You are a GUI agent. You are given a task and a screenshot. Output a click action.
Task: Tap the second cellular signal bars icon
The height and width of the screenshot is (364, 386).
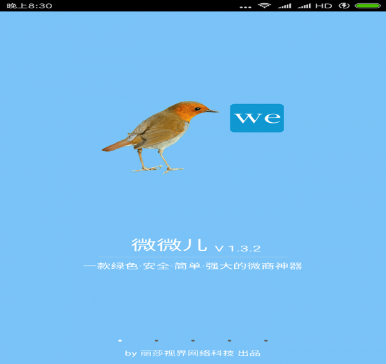coord(304,6)
